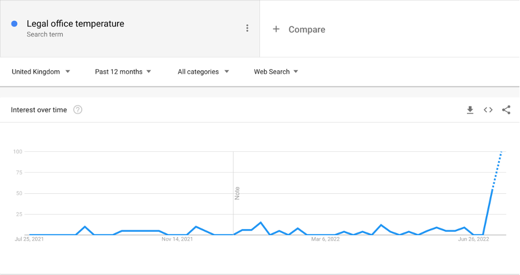Click the Search term subtitle label
This screenshot has height=275, width=520.
[45, 34]
